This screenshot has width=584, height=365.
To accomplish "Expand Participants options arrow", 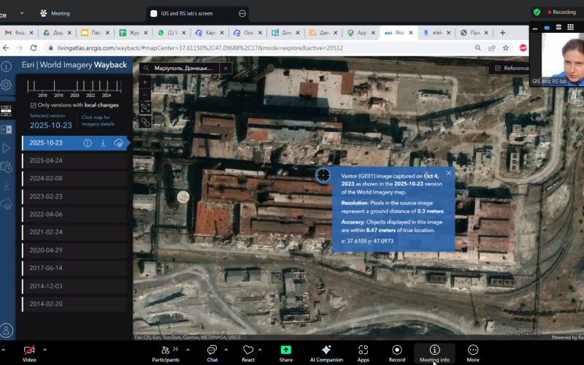I will (188, 350).
